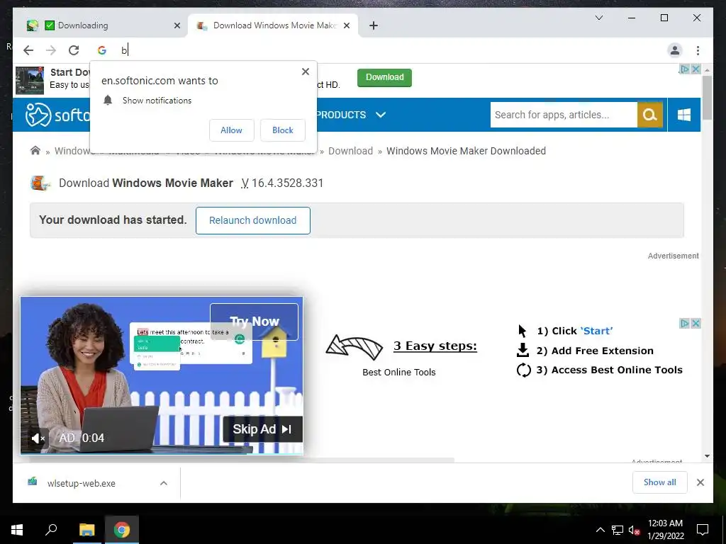The image size is (726, 544).
Task: Click the orange search magnifier button
Action: click(x=649, y=115)
